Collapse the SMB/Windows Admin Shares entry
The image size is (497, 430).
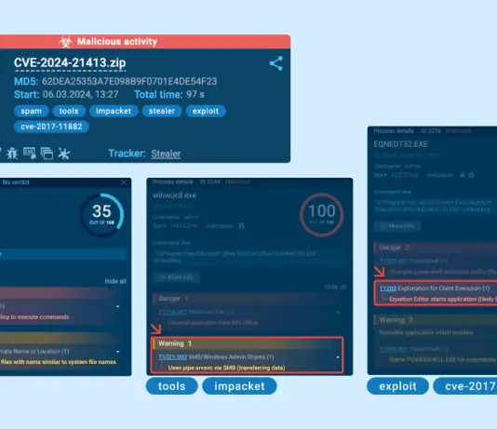click(x=338, y=357)
